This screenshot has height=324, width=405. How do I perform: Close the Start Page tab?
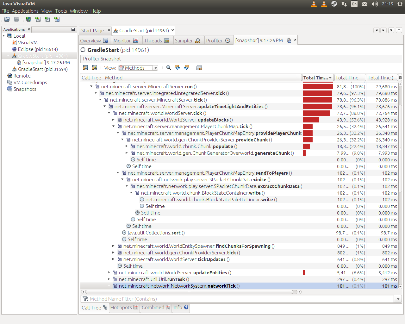tap(109, 30)
